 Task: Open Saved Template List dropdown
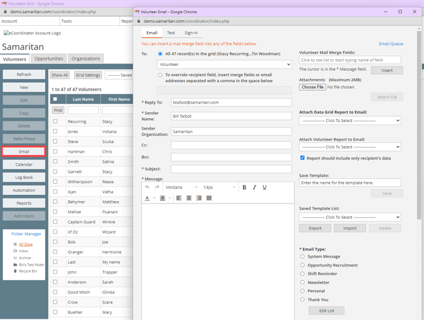(350, 217)
